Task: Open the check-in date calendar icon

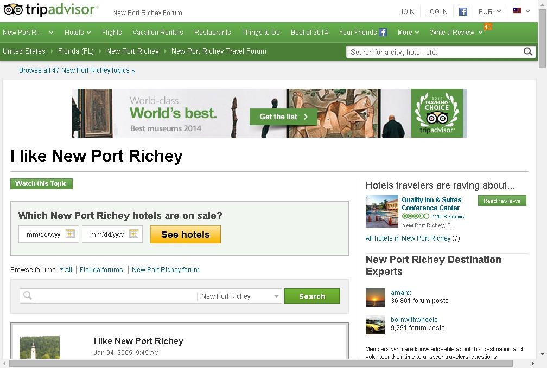Action: click(x=70, y=234)
